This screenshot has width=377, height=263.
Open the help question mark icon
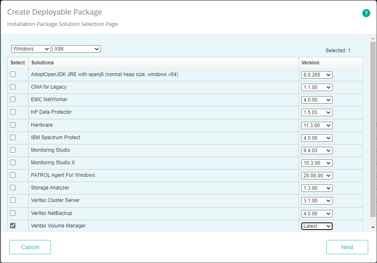pos(366,13)
